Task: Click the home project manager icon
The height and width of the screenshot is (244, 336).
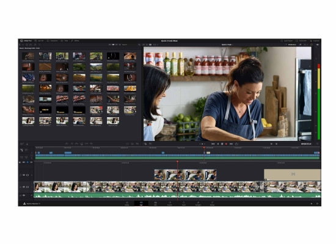Action: (312, 204)
